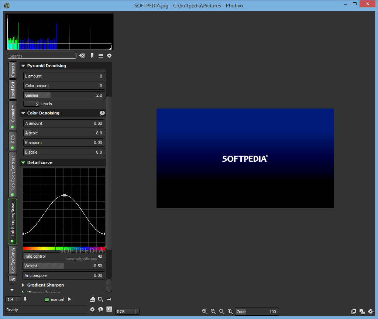Image resolution: width=378 pixels, height=319 pixels.
Task: Open the 1:4 pipe size dropdown
Action: 13,299
